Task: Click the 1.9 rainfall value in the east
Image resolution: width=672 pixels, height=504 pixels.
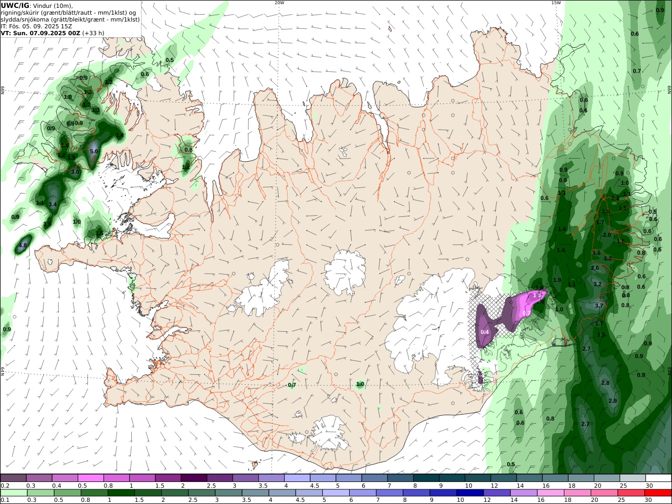Action: (x=557, y=280)
